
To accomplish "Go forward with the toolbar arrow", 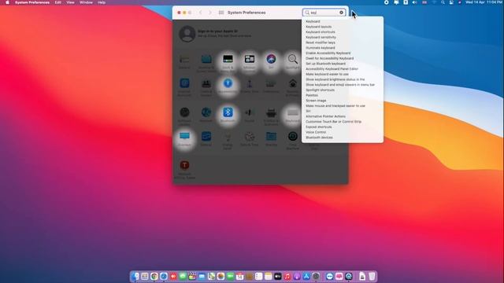I will (x=210, y=13).
